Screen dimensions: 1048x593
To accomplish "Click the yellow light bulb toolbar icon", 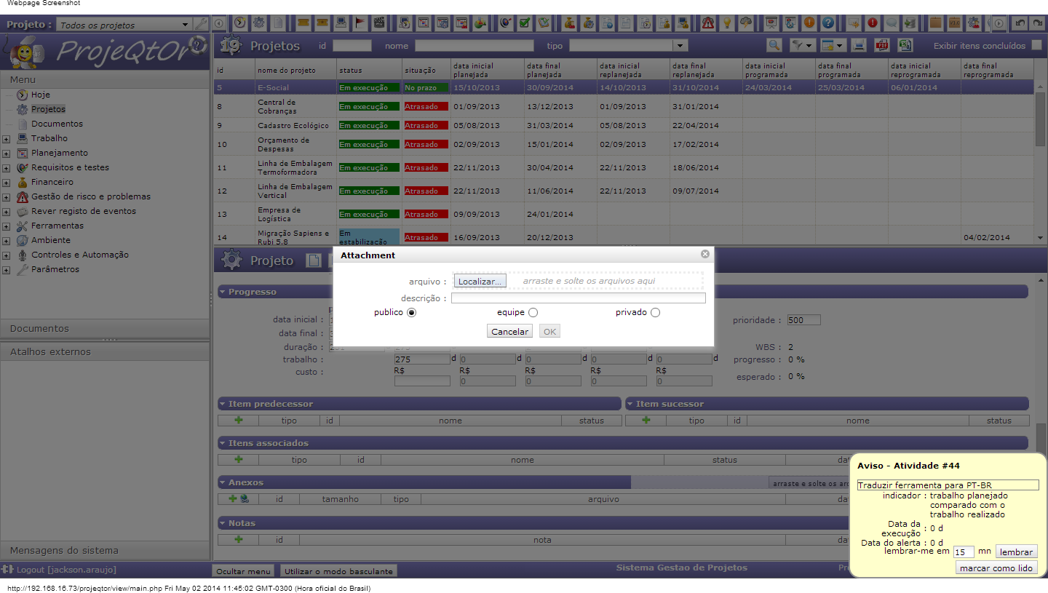I will point(726,23).
